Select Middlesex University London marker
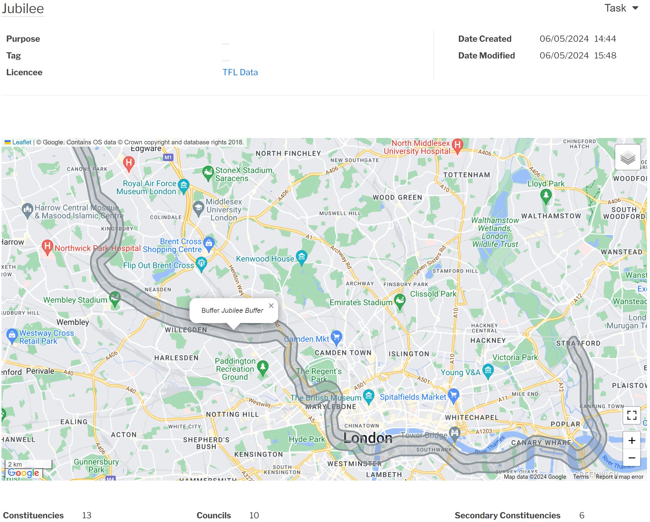Screen dimensions: 650x522 (x=198, y=209)
